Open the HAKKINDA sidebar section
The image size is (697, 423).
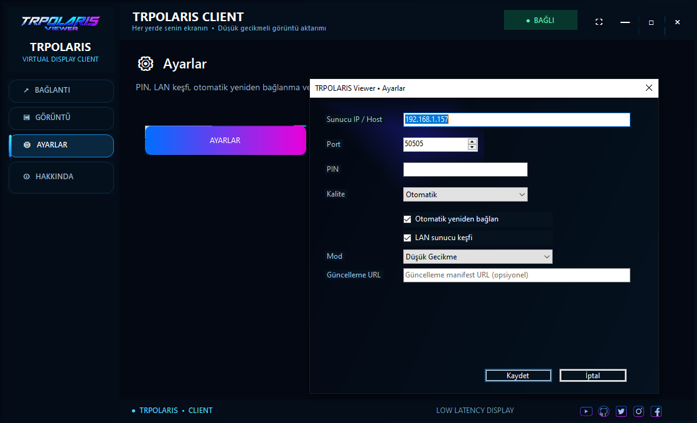coord(62,177)
